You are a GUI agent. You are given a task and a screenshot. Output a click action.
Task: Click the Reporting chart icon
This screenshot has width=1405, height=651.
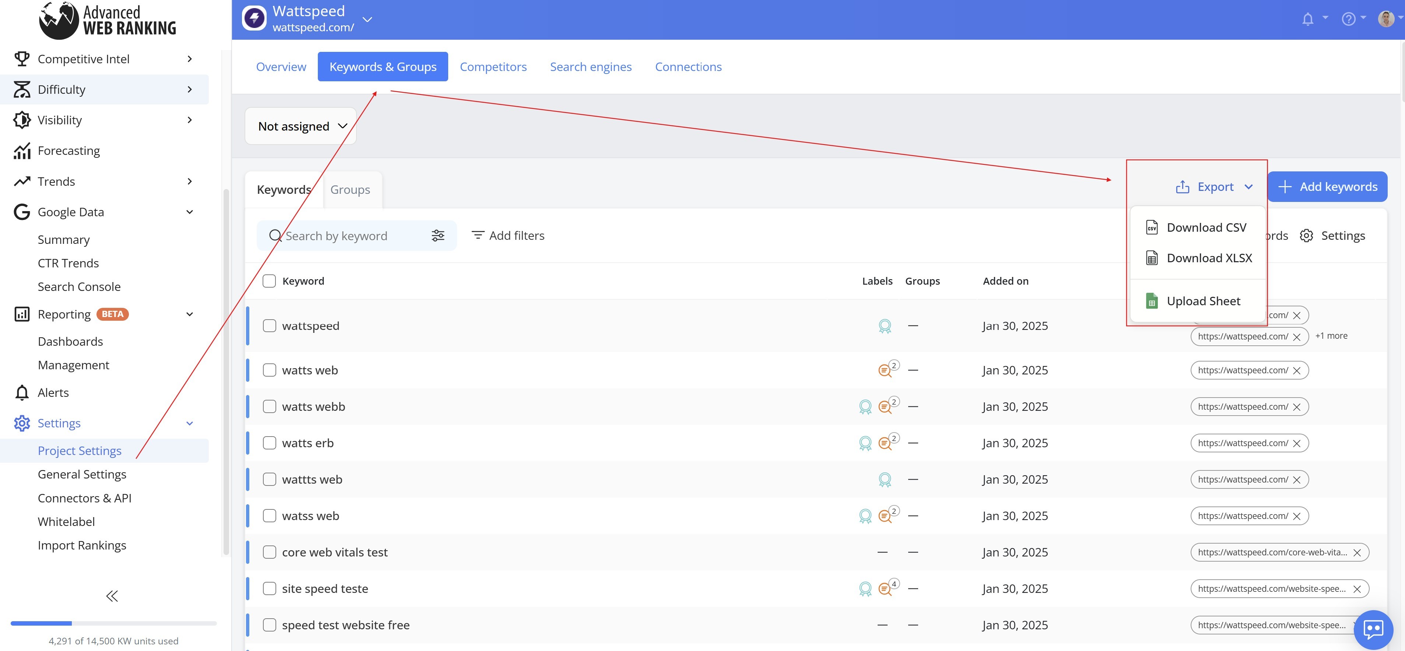22,314
